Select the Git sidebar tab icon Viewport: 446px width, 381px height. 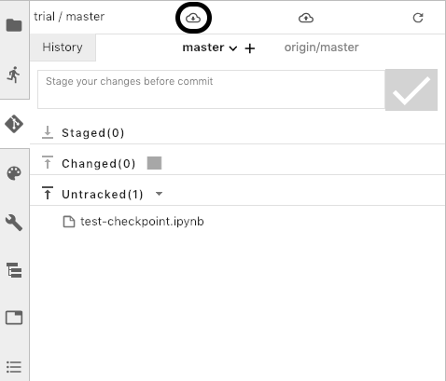click(14, 124)
